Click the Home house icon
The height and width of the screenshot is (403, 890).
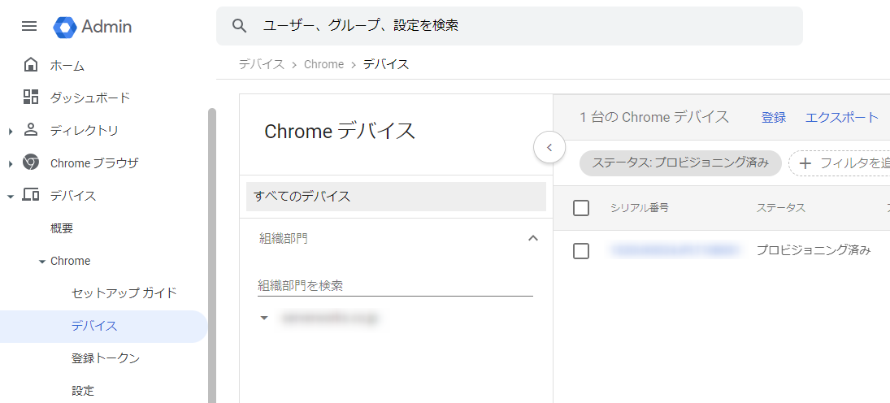pyautogui.click(x=31, y=65)
